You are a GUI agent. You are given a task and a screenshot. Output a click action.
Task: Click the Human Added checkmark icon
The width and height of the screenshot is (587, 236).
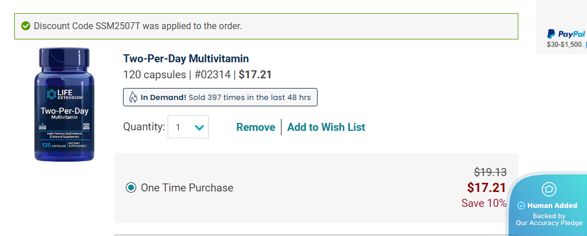point(521,206)
